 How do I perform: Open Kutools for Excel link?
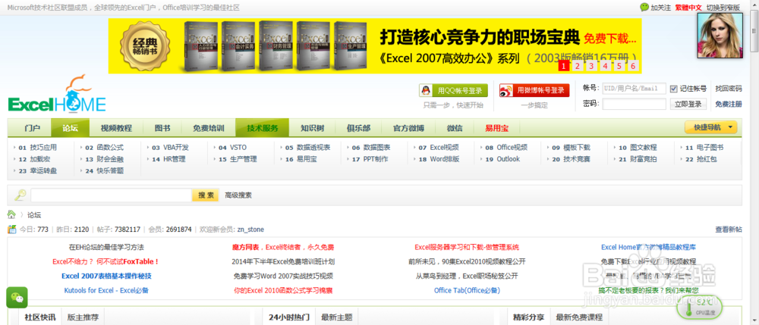(106, 291)
